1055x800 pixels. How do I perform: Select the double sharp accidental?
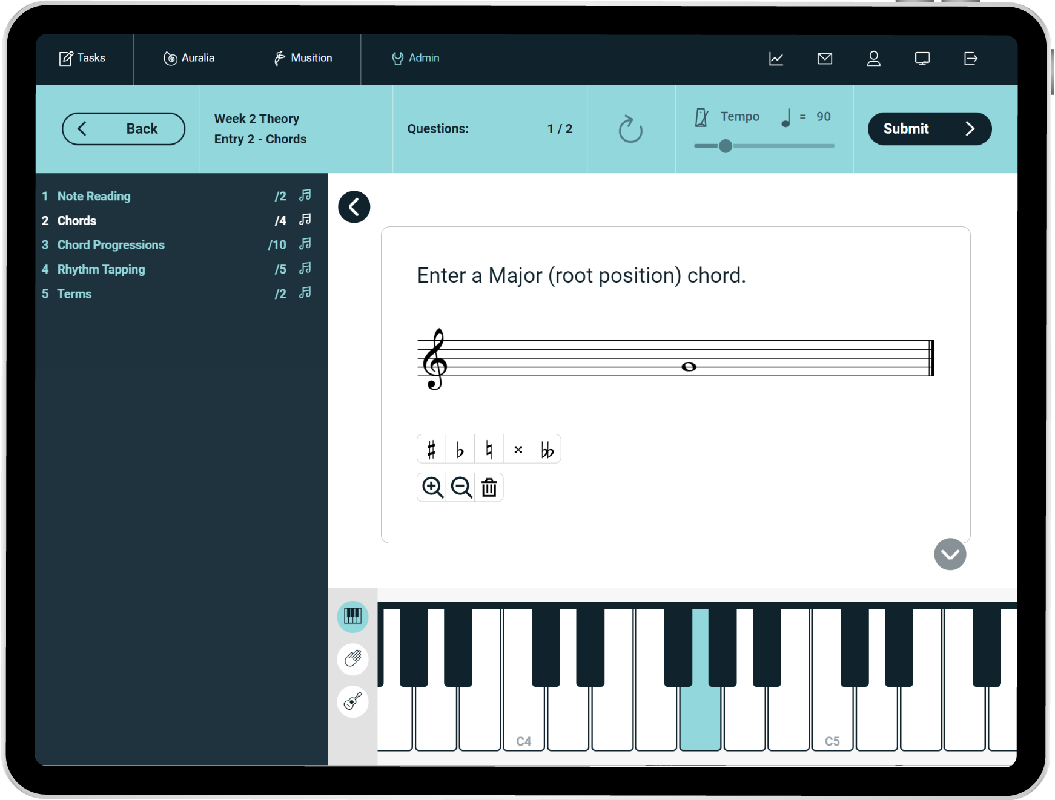[518, 450]
